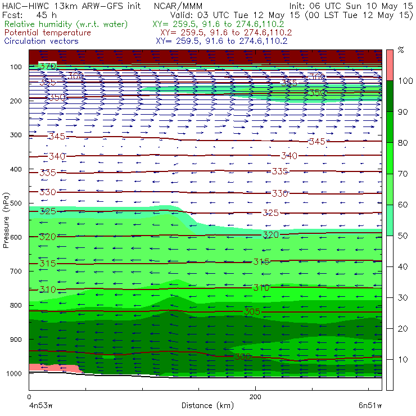The height and width of the screenshot is (416, 416).
Task: Click the '370' potential temperature contour label
Action: (x=47, y=66)
